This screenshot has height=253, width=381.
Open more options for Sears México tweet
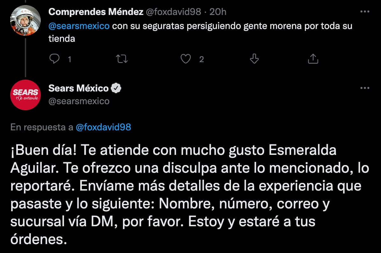(364, 88)
